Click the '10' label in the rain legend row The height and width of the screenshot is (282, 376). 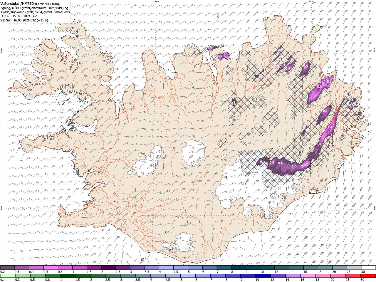tap(257, 279)
